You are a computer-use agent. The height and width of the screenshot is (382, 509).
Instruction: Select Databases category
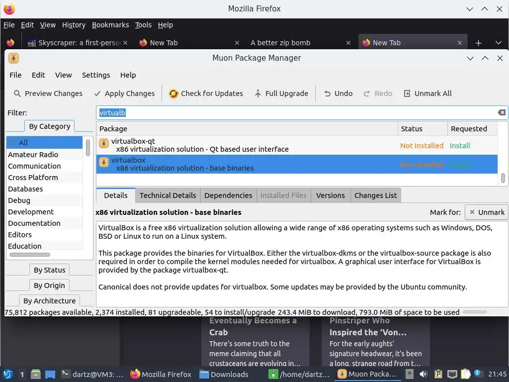pos(44,189)
